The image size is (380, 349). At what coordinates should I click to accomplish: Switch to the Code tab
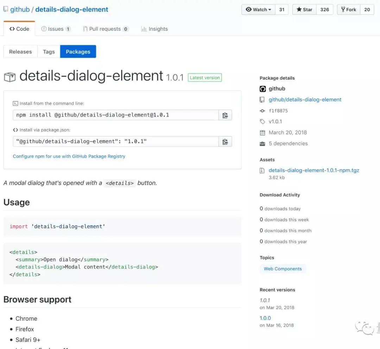(19, 29)
